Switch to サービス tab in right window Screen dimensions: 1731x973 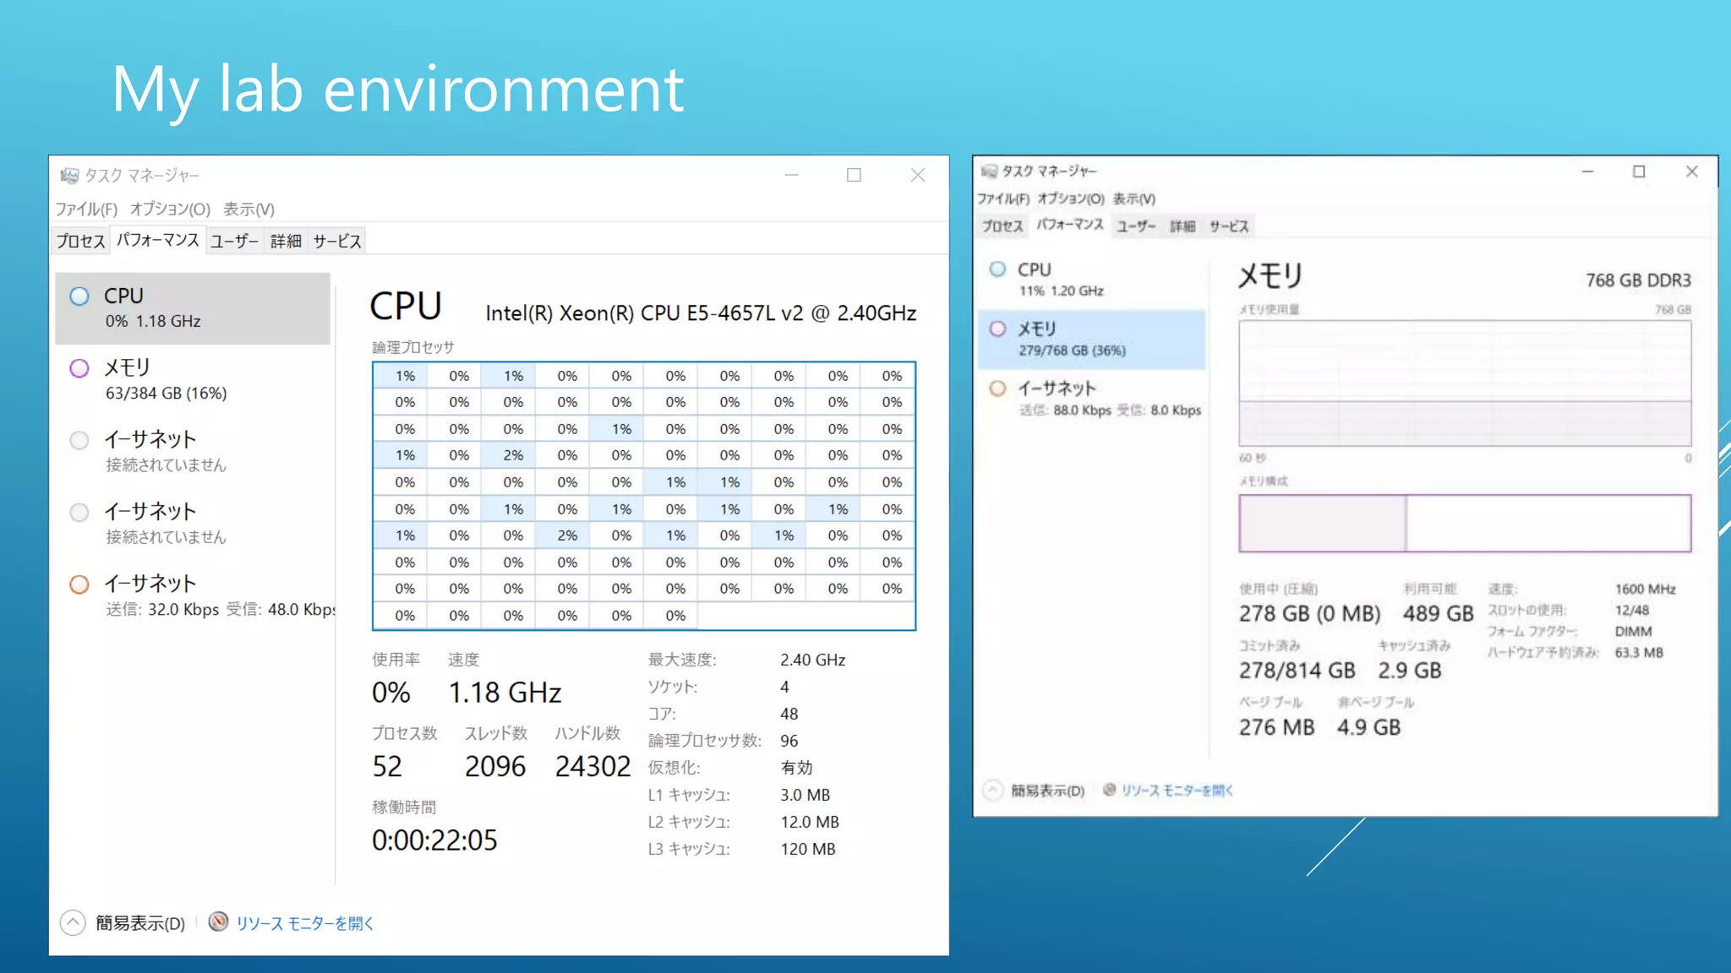coord(1228,226)
